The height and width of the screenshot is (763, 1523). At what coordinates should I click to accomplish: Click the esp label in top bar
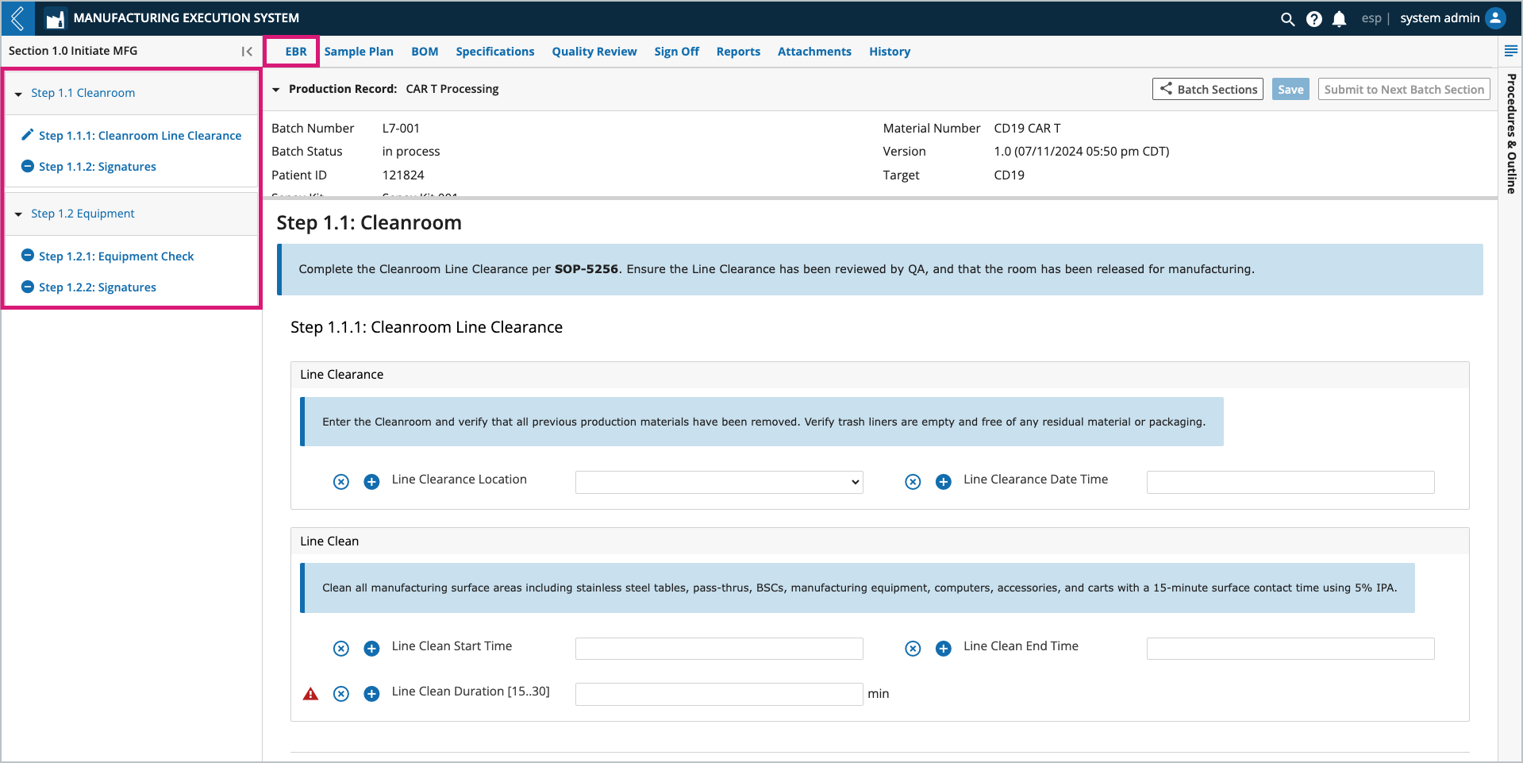(x=1371, y=18)
